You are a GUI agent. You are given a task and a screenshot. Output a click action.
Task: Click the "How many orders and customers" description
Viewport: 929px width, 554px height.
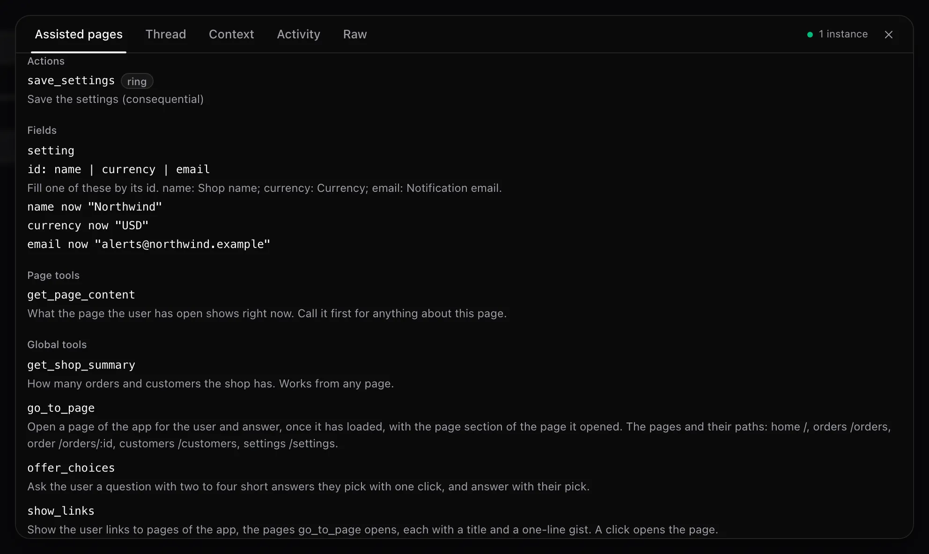[x=210, y=384]
